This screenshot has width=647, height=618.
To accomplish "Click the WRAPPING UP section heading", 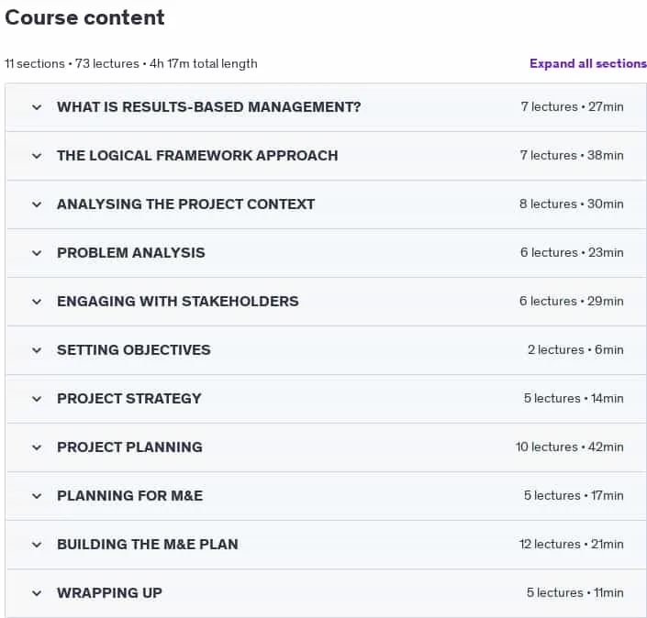I will click(x=109, y=593).
